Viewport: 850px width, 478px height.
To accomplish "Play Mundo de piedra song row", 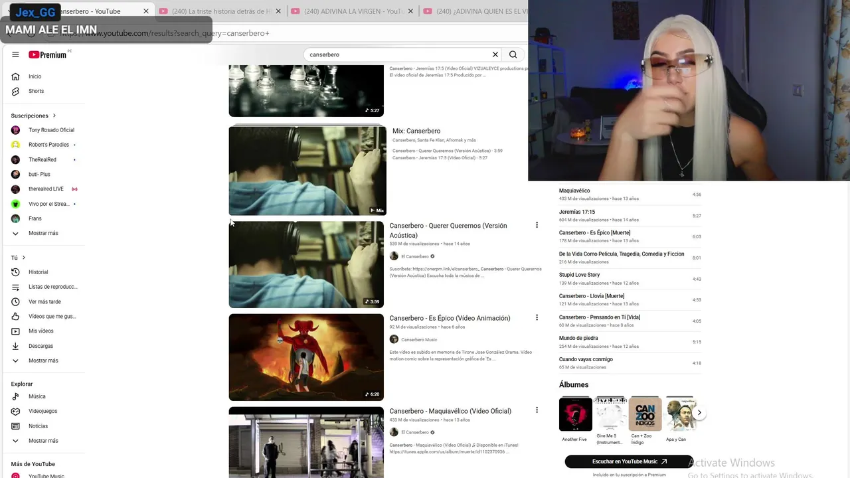I will [x=630, y=342].
